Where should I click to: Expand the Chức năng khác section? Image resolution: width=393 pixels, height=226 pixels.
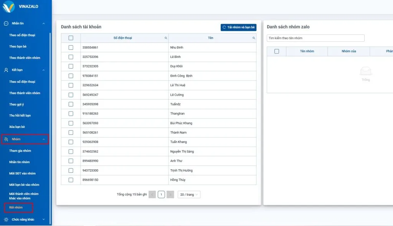coord(43,219)
